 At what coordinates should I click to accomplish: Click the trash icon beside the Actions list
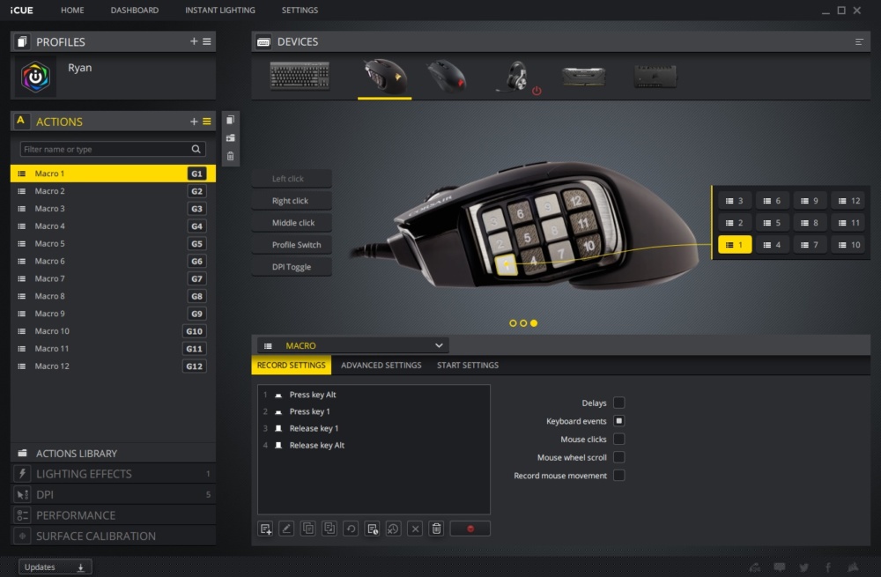(230, 156)
